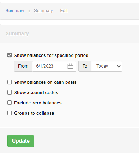Tick the cash basis checkbox box
Screen dimensions: 139x153
point(10,82)
